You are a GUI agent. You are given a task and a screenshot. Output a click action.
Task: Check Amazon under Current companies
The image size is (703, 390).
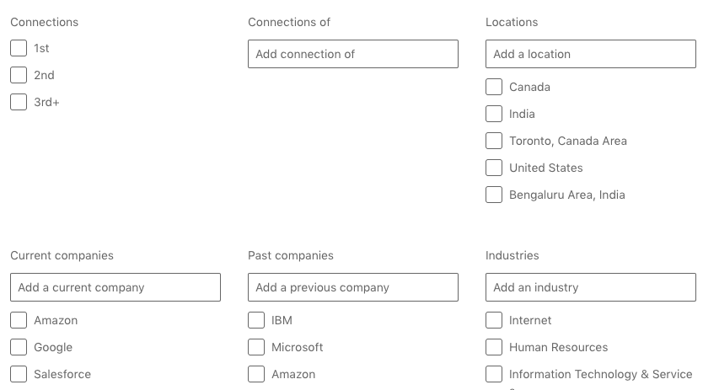19,320
